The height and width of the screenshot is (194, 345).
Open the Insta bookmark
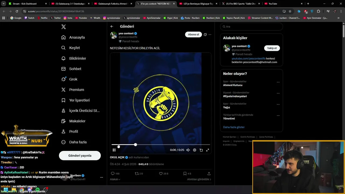coord(68,18)
